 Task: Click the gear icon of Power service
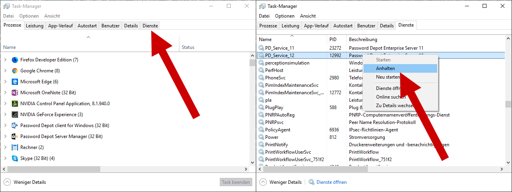[x=261, y=137]
